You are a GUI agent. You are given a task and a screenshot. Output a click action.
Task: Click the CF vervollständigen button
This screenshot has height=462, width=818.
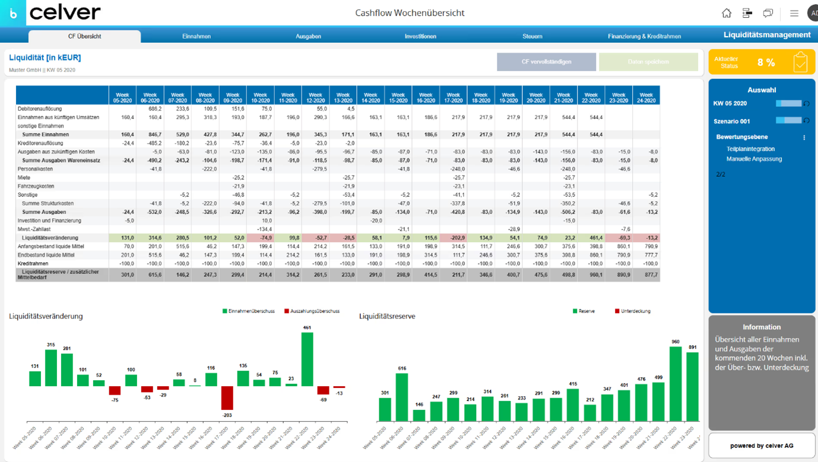pyautogui.click(x=546, y=62)
